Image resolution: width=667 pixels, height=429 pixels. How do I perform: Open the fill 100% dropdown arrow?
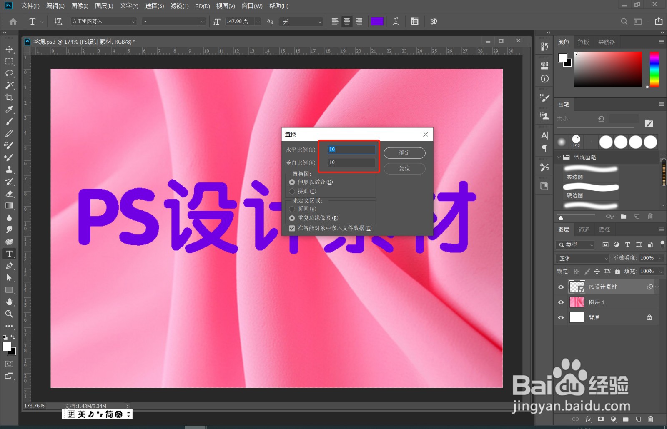661,272
